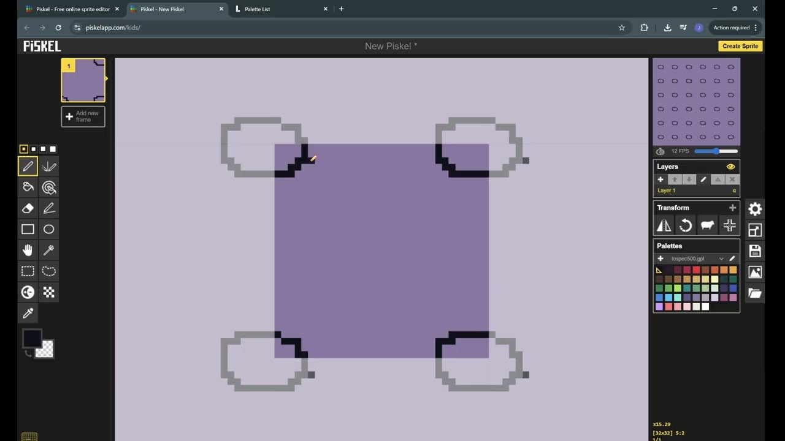Merge layer with layer below
This screenshot has width=785, height=441.
718,179
